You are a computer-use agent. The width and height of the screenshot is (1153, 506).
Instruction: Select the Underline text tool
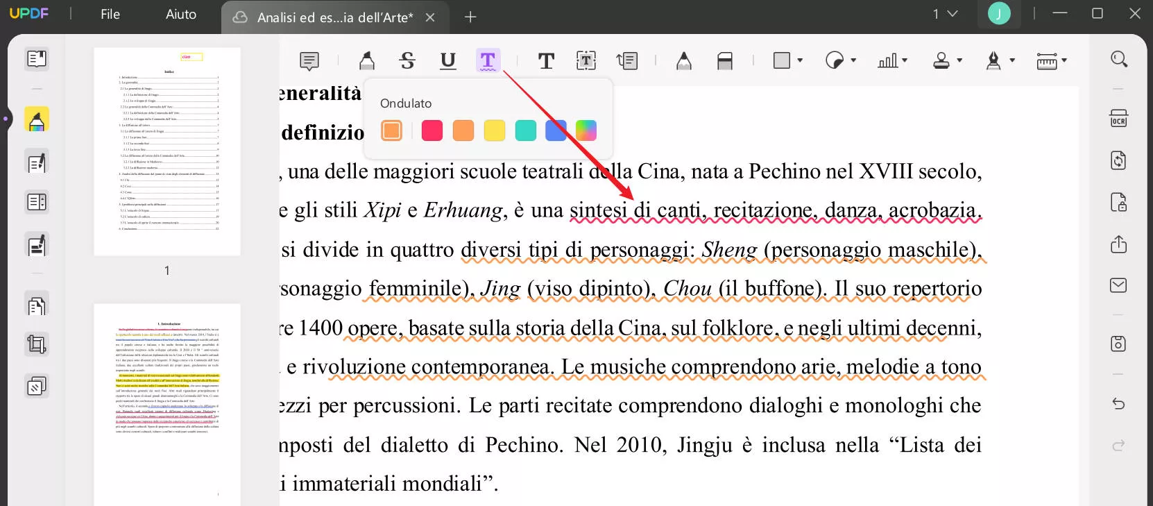448,61
